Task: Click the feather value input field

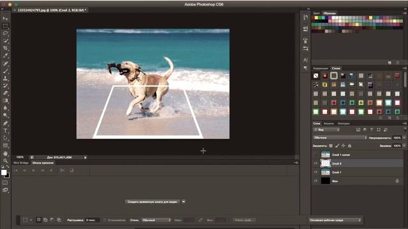Action: tap(92, 220)
